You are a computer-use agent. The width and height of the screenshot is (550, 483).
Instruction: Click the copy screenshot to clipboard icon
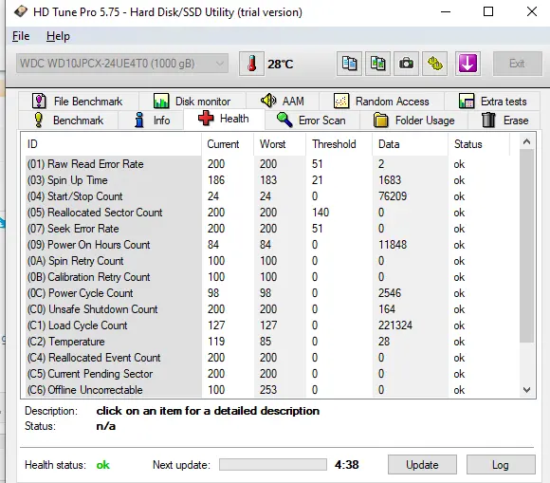point(377,64)
